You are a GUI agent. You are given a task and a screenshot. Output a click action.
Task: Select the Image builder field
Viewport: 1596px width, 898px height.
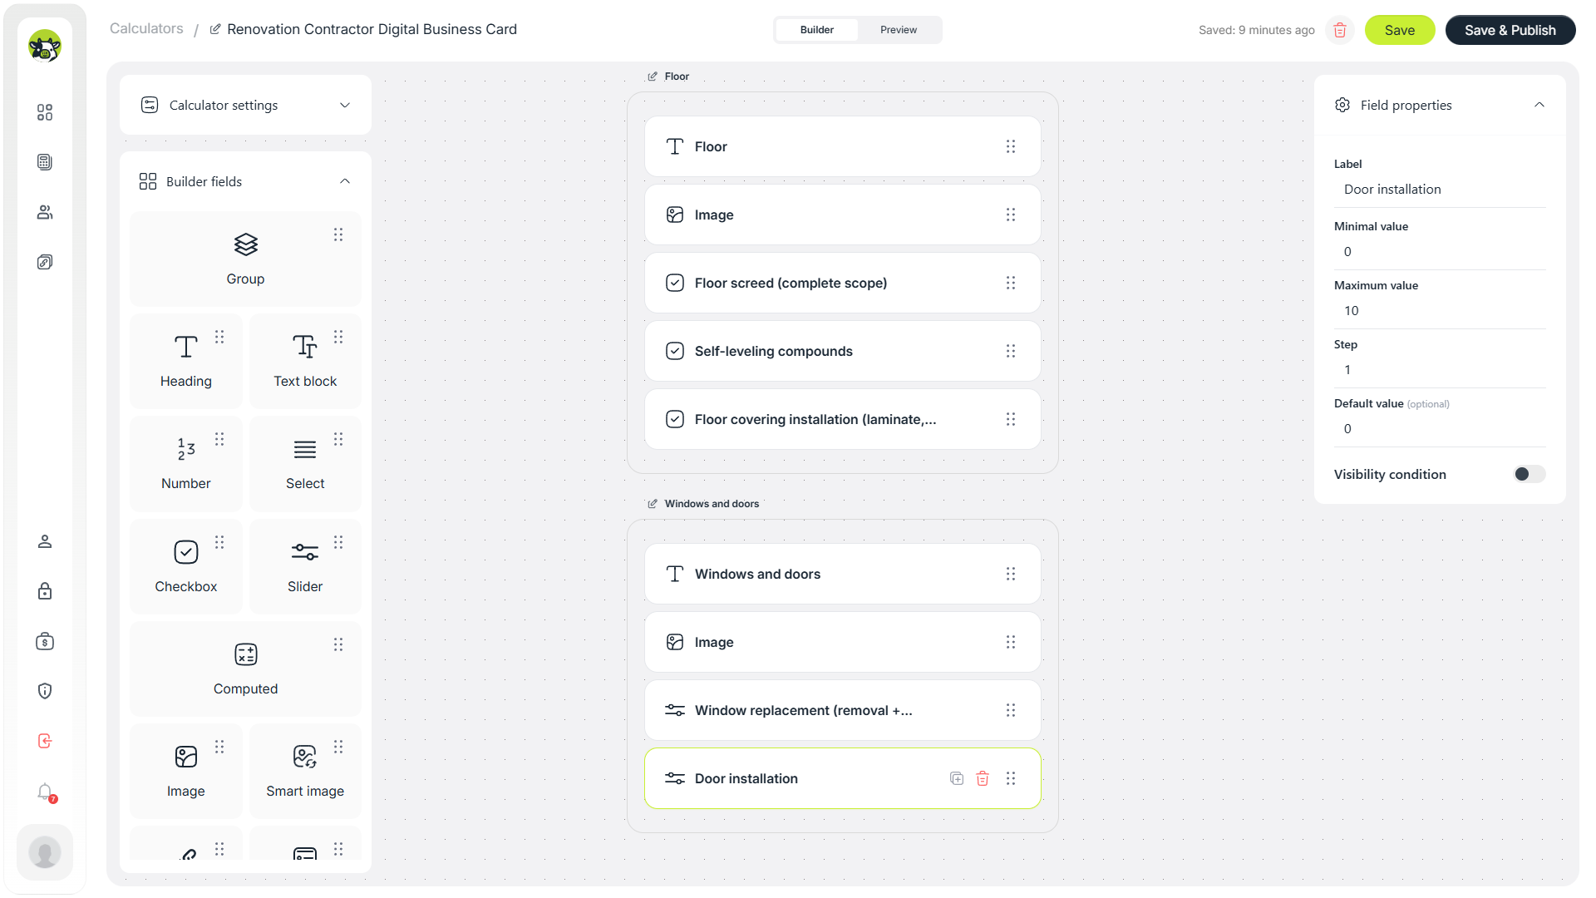click(186, 771)
